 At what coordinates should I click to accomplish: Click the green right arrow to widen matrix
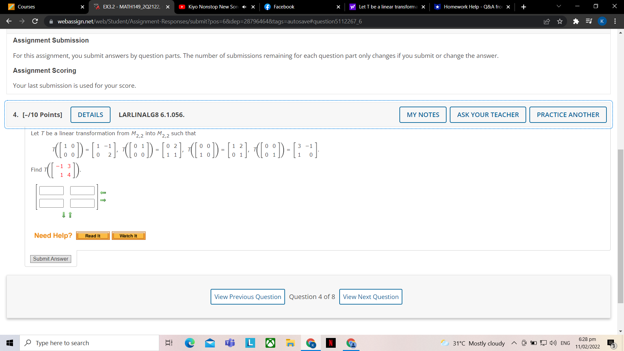pyautogui.click(x=103, y=200)
